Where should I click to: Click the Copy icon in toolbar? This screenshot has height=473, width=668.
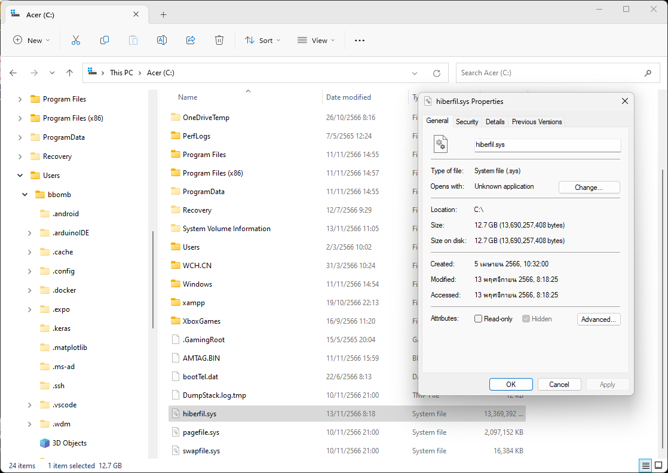click(105, 40)
